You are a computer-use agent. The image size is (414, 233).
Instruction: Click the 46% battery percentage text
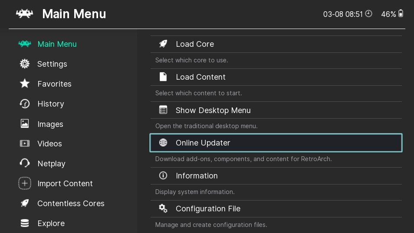click(x=388, y=14)
